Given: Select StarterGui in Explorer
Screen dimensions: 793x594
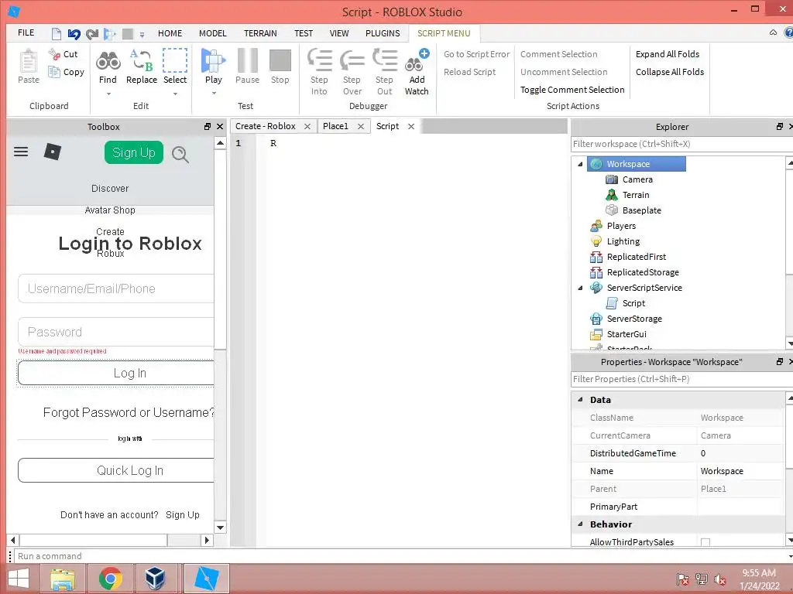Looking at the screenshot, I should (627, 334).
